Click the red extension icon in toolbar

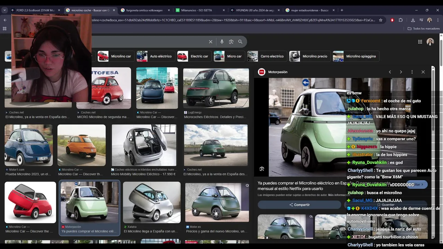[x=392, y=20]
